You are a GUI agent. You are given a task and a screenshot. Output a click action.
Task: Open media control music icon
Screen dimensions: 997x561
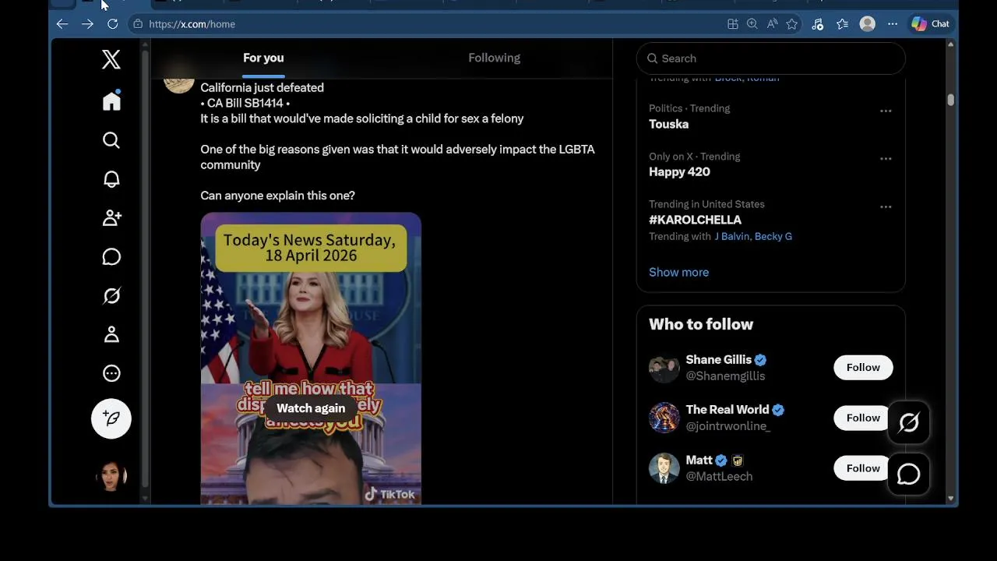coord(817,24)
